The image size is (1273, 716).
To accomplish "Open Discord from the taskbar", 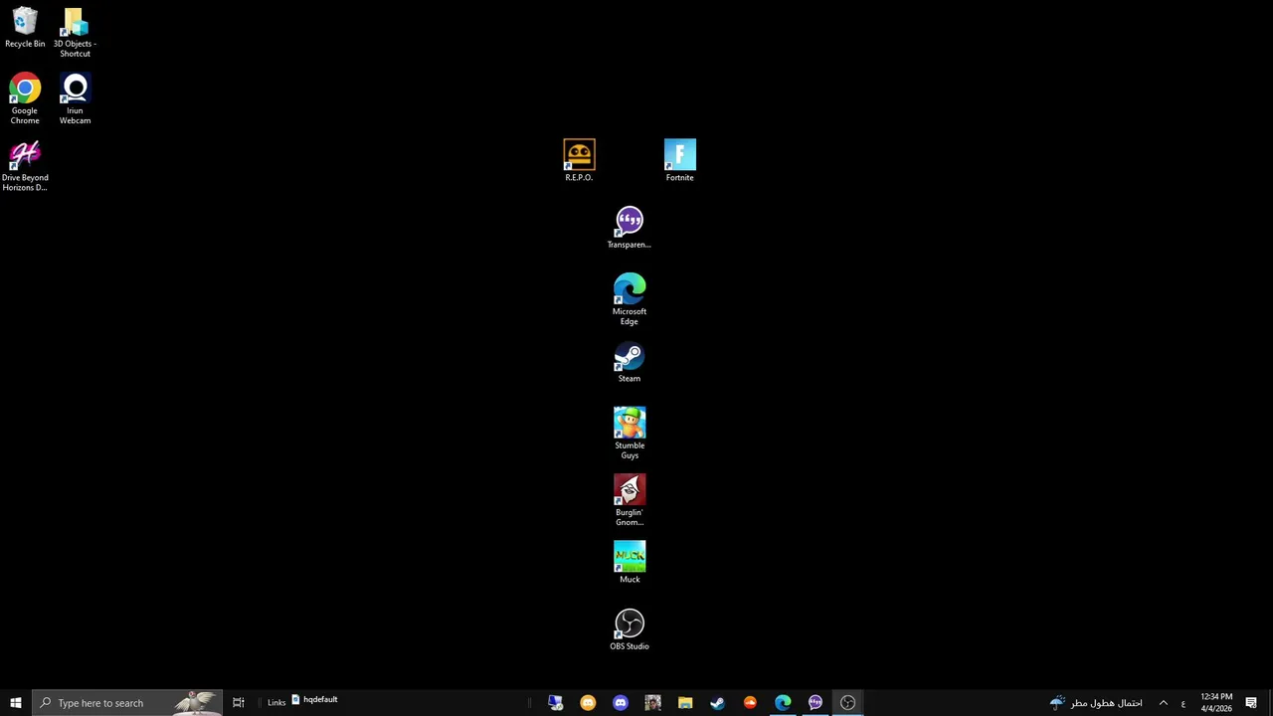I will click(x=621, y=703).
